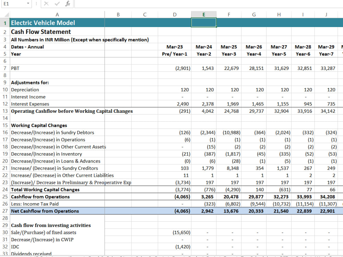The height and width of the screenshot is (257, 343).
Task: Open the Insert Function fx dialog
Action: [68, 4]
